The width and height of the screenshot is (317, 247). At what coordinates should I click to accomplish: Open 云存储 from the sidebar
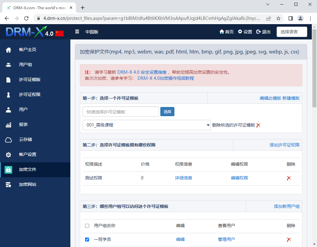tap(25, 139)
